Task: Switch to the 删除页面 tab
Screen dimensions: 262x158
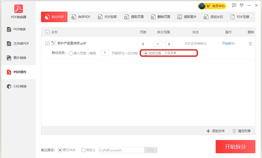Action: click(160, 17)
